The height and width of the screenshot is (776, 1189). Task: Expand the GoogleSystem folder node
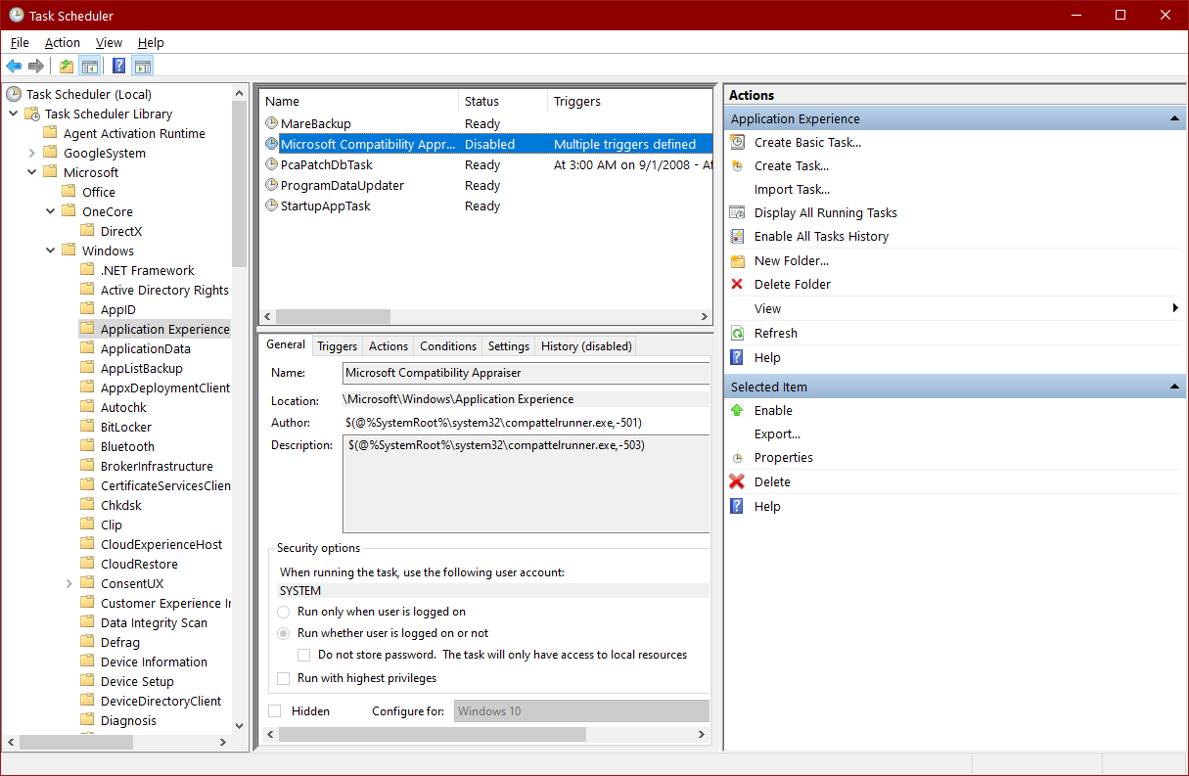[32, 153]
